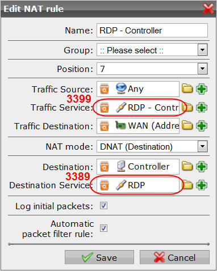This screenshot has height=271, width=217.
Task: Open the Position dropdown
Action: pyautogui.click(x=202, y=69)
